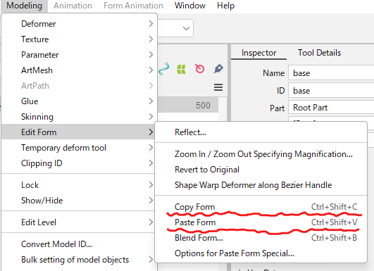Switch to the Inspector tab
This screenshot has width=374, height=271.
258,53
